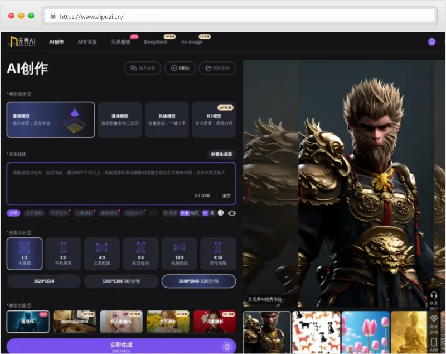Select the Nano-Banana model theme thumbnail
Viewport: 446px width, 354px height.
tap(74, 322)
